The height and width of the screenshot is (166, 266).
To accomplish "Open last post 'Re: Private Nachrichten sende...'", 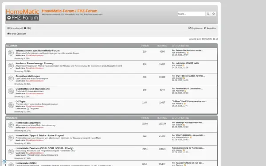I will point(188,50).
